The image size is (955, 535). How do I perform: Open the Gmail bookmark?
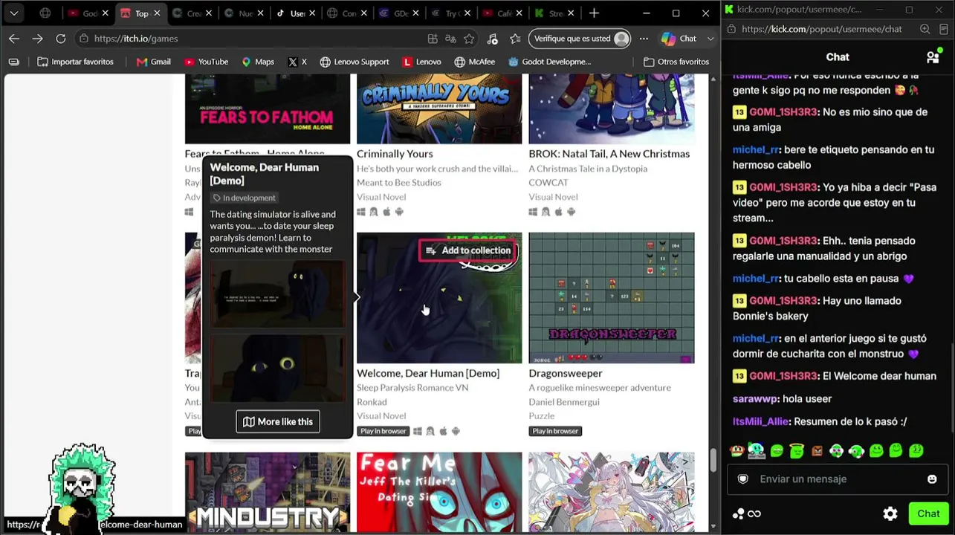154,62
